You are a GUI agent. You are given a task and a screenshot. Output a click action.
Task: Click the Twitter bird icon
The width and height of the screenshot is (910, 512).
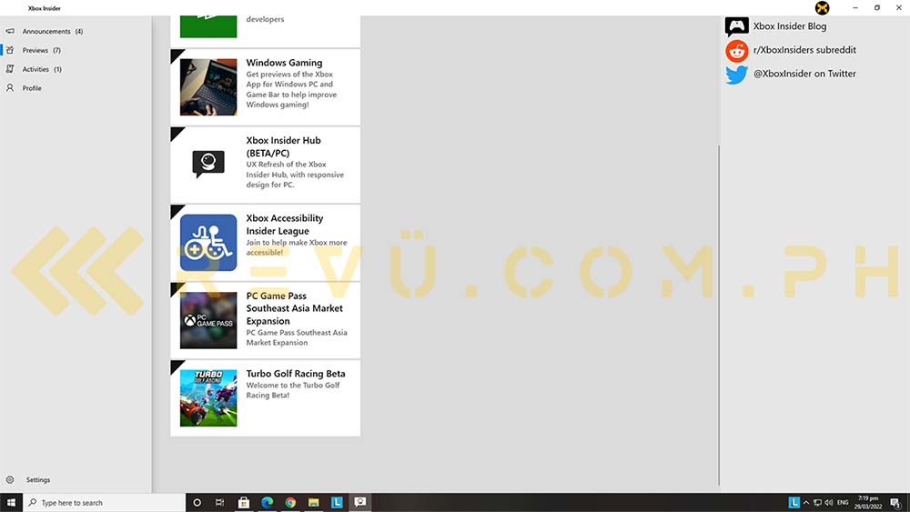pos(736,75)
